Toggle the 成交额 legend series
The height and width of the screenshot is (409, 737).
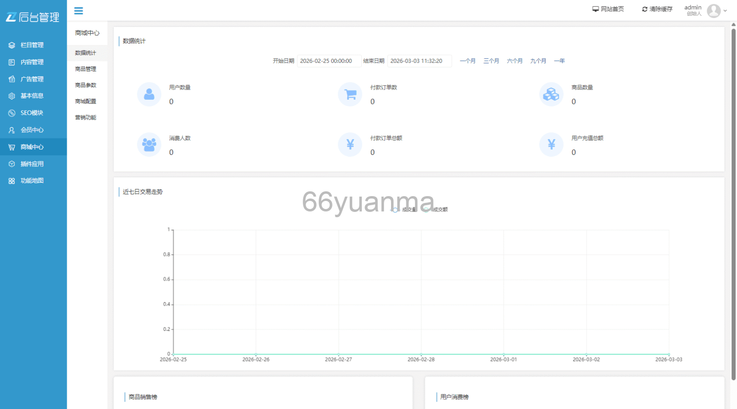coord(436,210)
